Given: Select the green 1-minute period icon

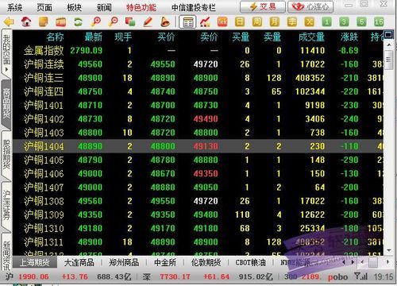Looking at the screenshot, I should point(327,22).
